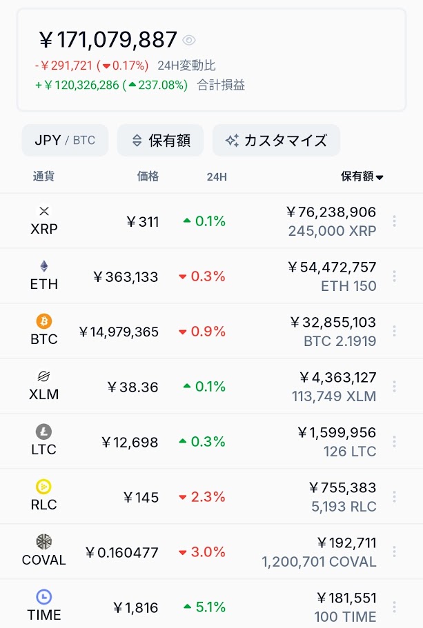
Task: Select the Stellar XLM coin icon
Action: click(44, 376)
